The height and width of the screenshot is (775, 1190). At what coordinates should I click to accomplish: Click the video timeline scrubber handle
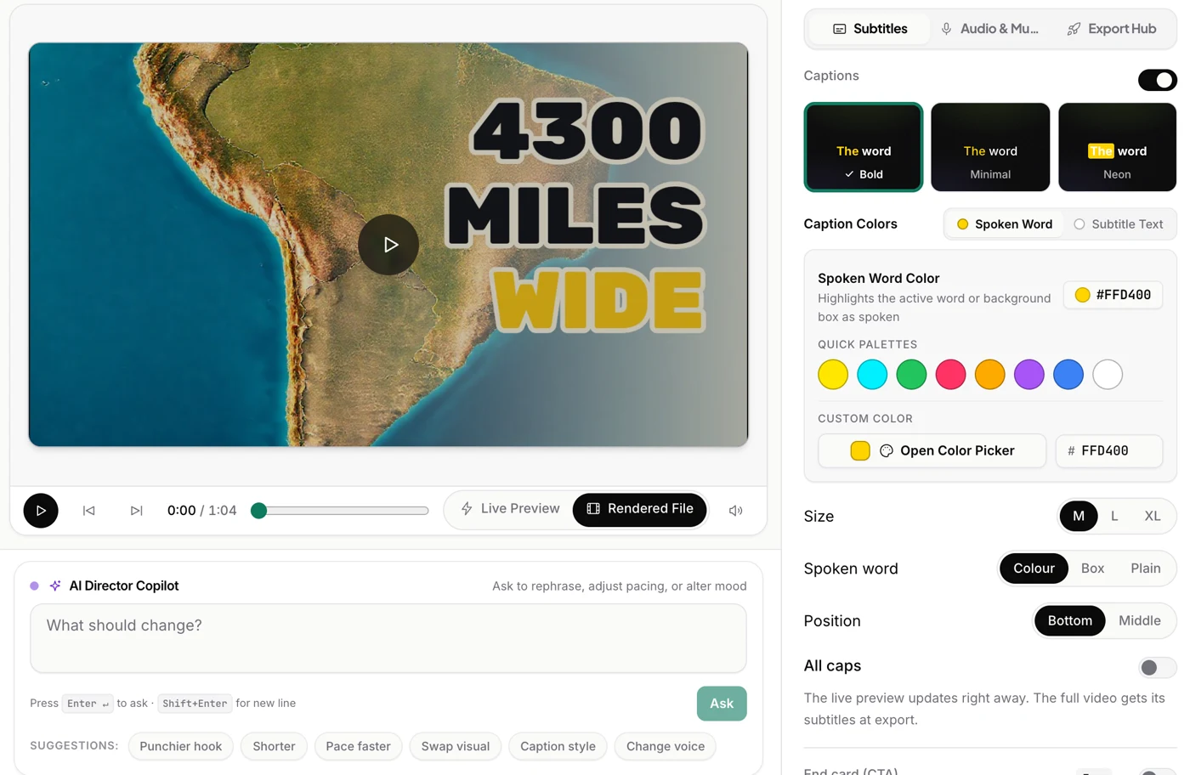[x=259, y=511]
